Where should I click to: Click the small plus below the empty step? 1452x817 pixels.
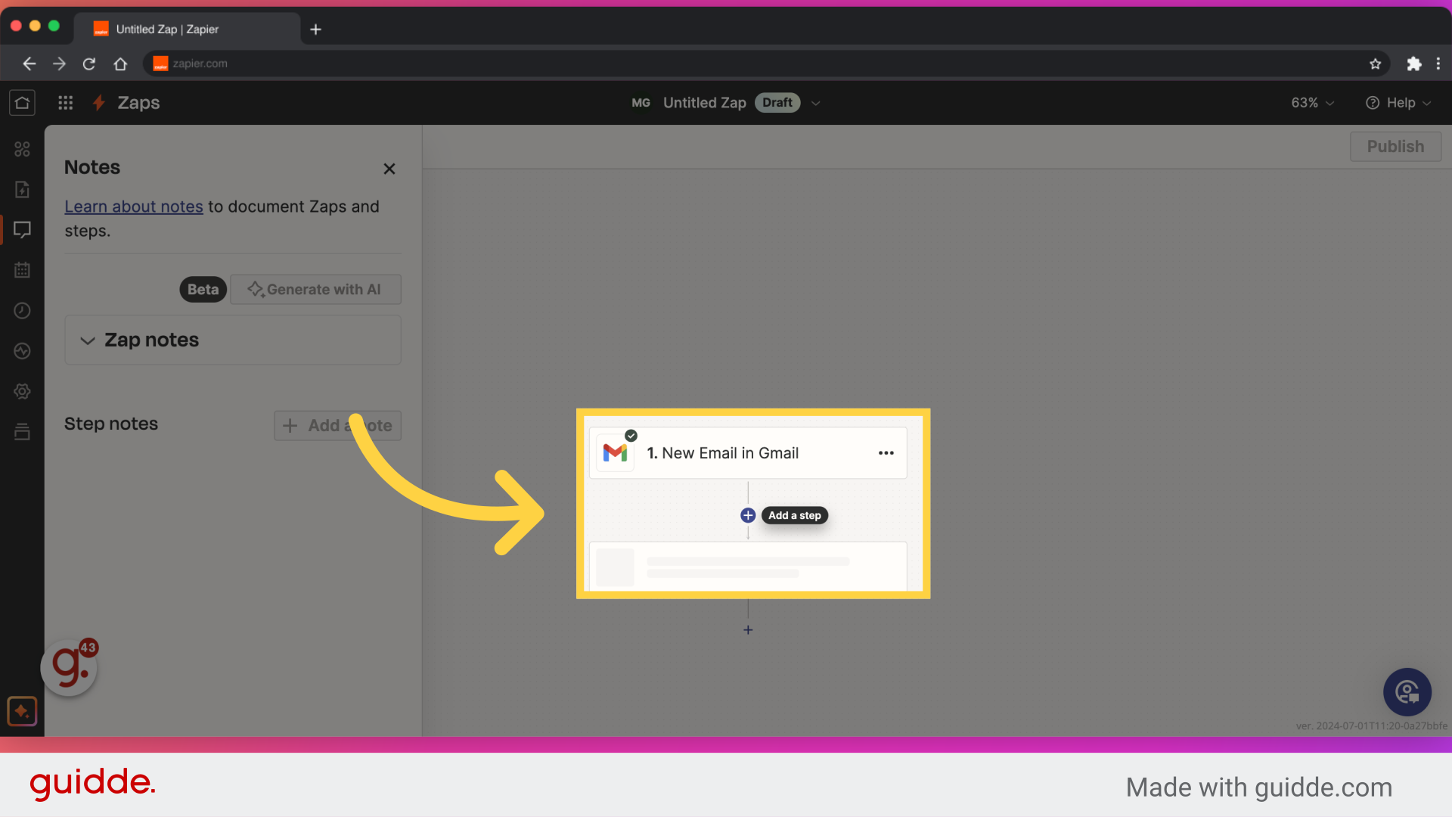point(748,629)
